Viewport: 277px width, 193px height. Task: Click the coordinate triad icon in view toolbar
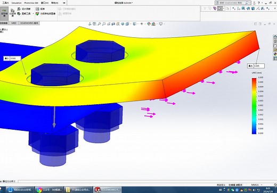(x=90, y=24)
